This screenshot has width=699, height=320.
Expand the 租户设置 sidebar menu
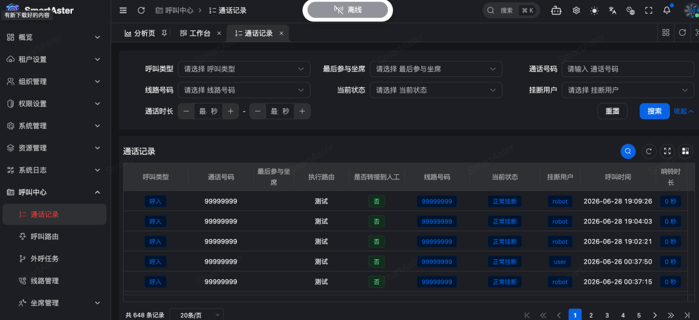click(54, 60)
